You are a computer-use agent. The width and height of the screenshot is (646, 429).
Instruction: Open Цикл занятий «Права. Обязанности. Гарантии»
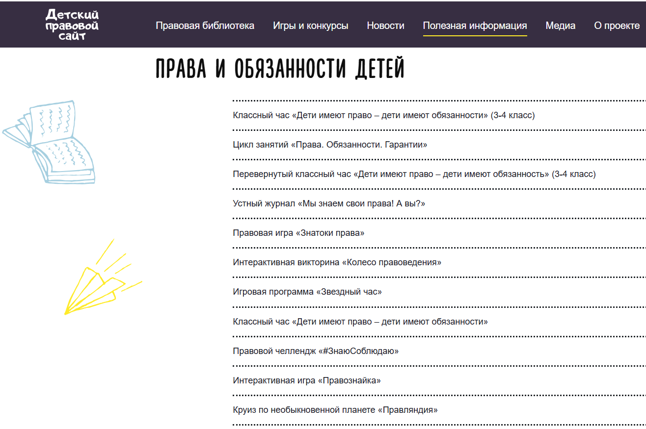click(330, 145)
